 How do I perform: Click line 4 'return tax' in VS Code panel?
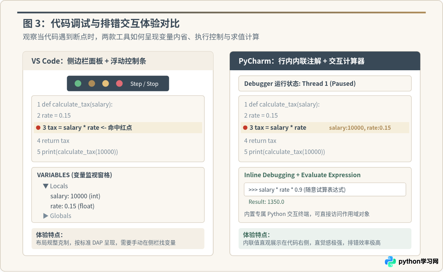53,140
